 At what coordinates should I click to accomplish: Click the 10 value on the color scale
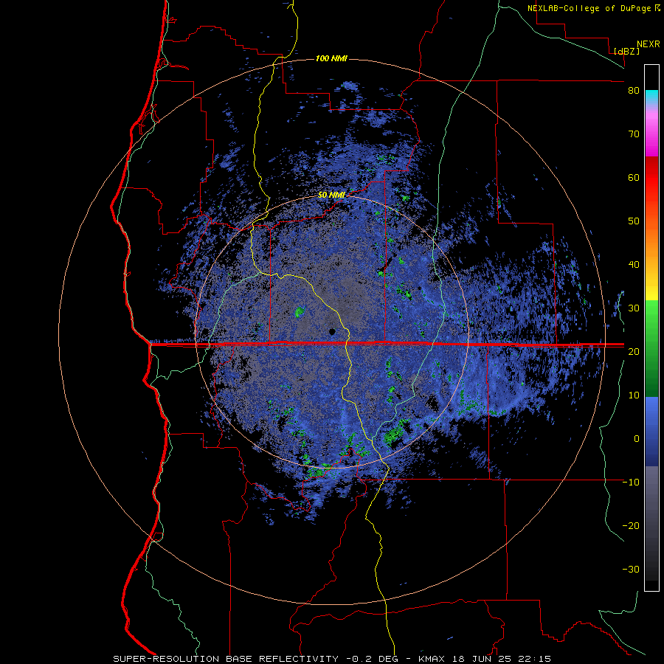(x=634, y=395)
